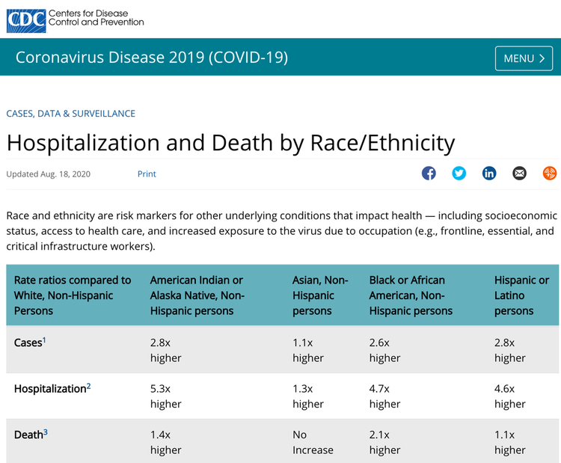Click the Print link

pyautogui.click(x=147, y=174)
